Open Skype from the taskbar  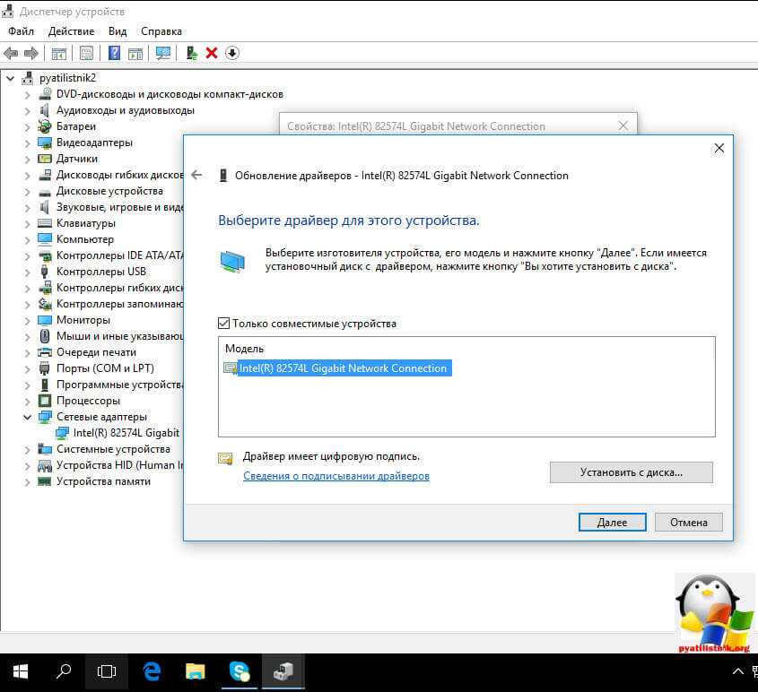(239, 670)
